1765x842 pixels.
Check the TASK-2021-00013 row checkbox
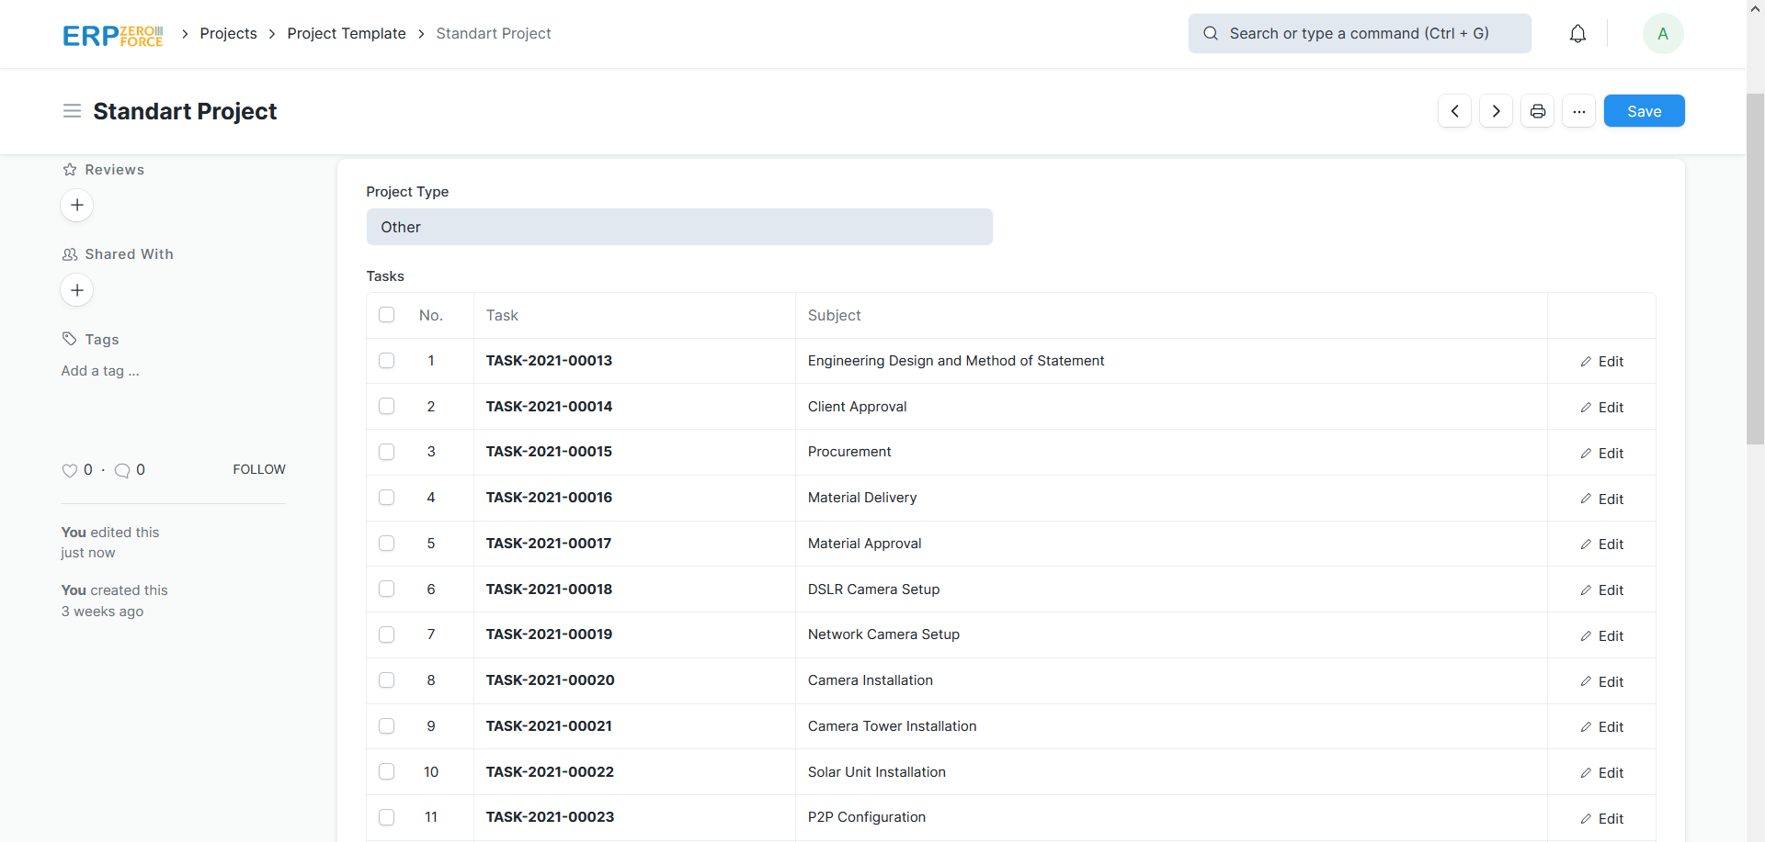tap(386, 361)
